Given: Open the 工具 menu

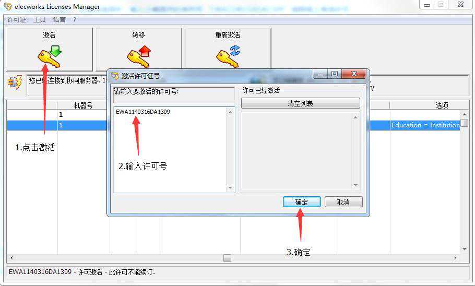Looking at the screenshot, I should (40, 19).
